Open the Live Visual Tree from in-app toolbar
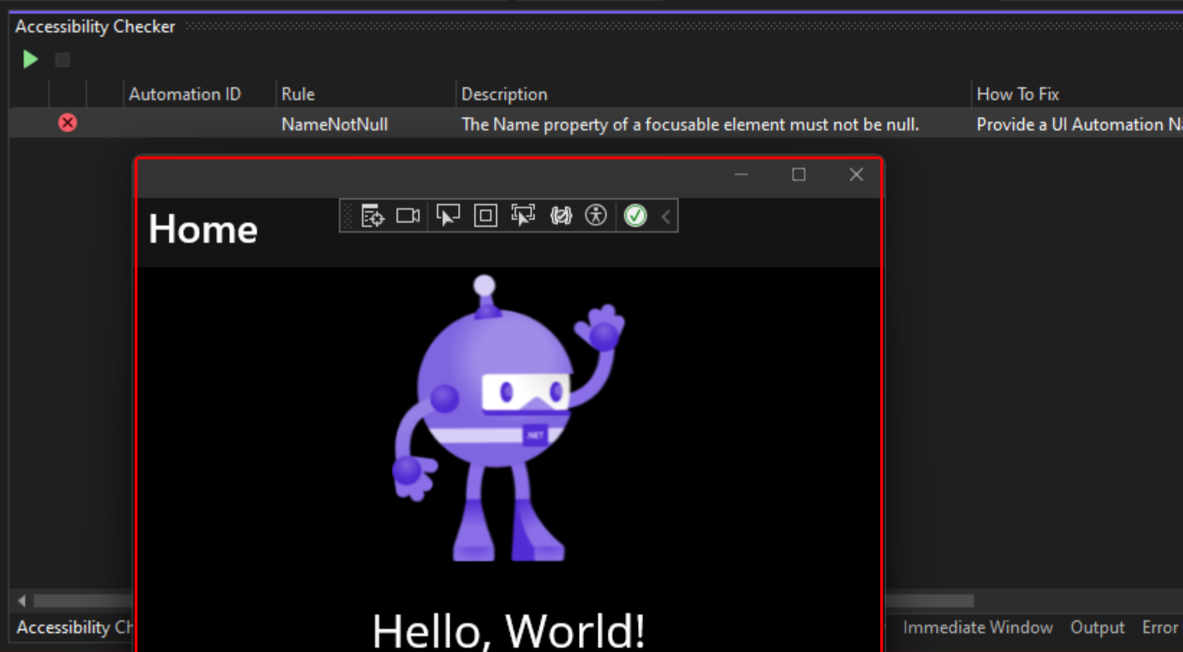The image size is (1183, 652). pyautogui.click(x=372, y=215)
